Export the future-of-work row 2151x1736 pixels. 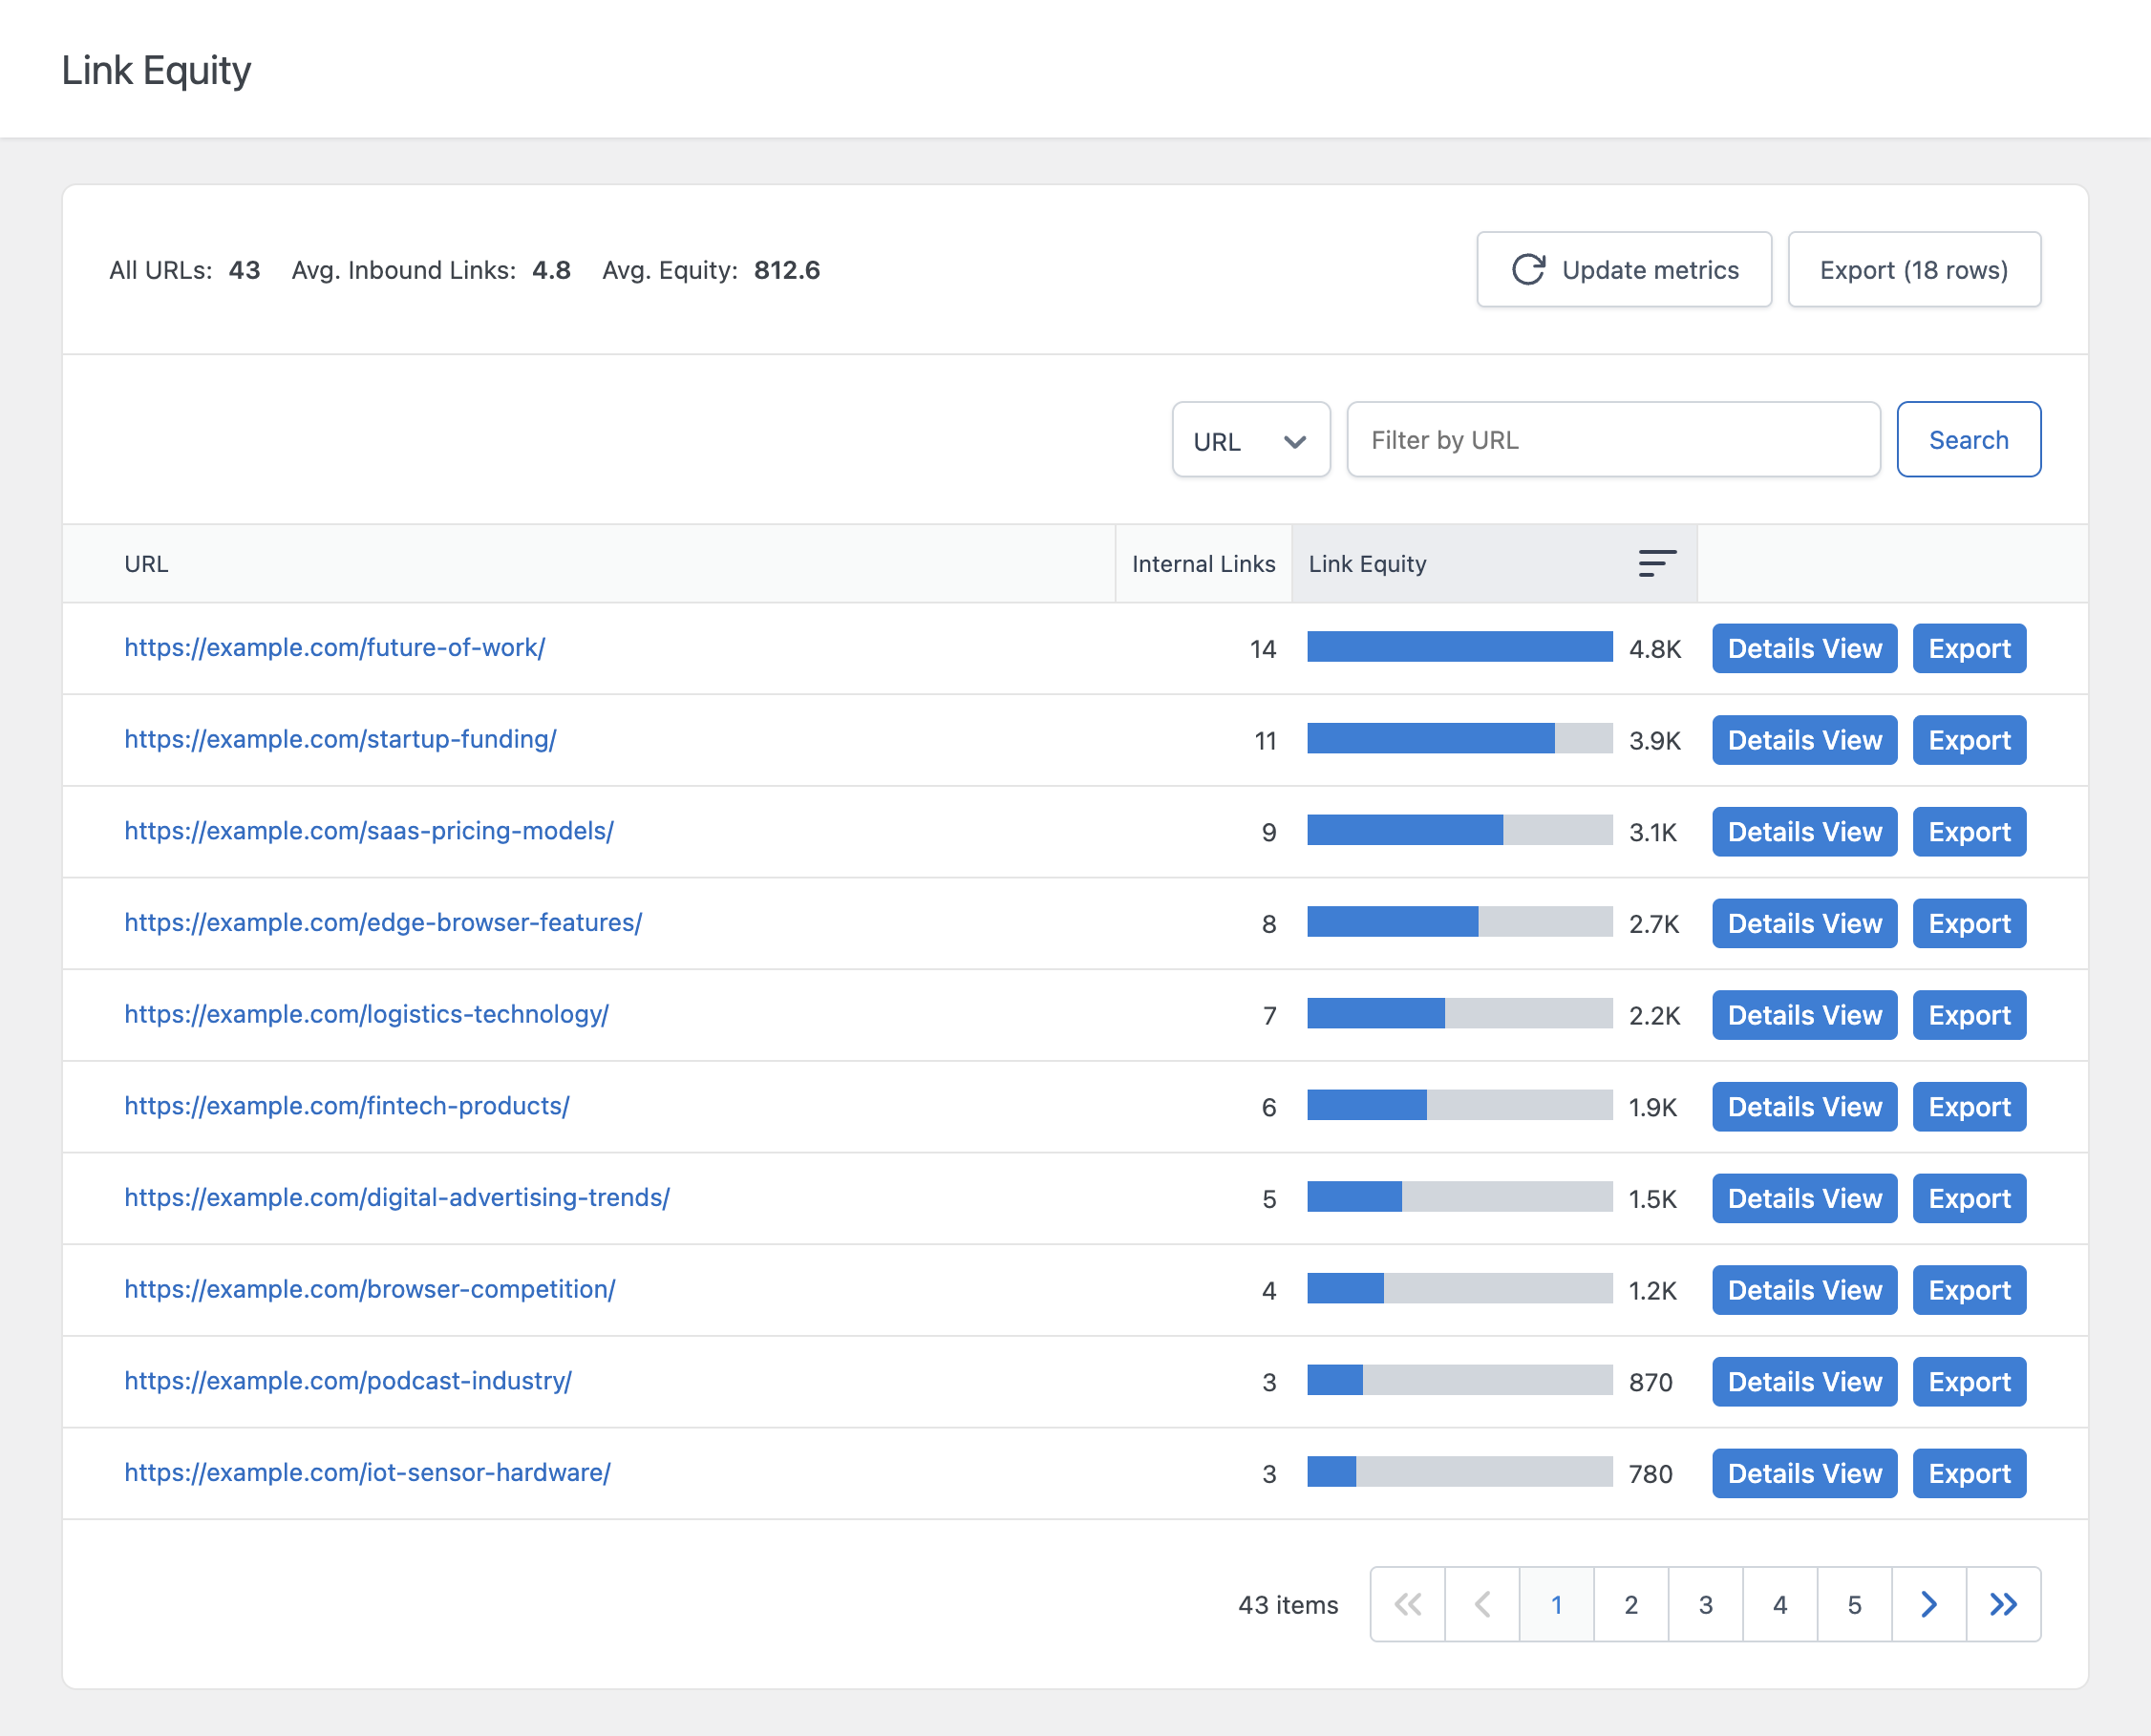(x=1969, y=649)
